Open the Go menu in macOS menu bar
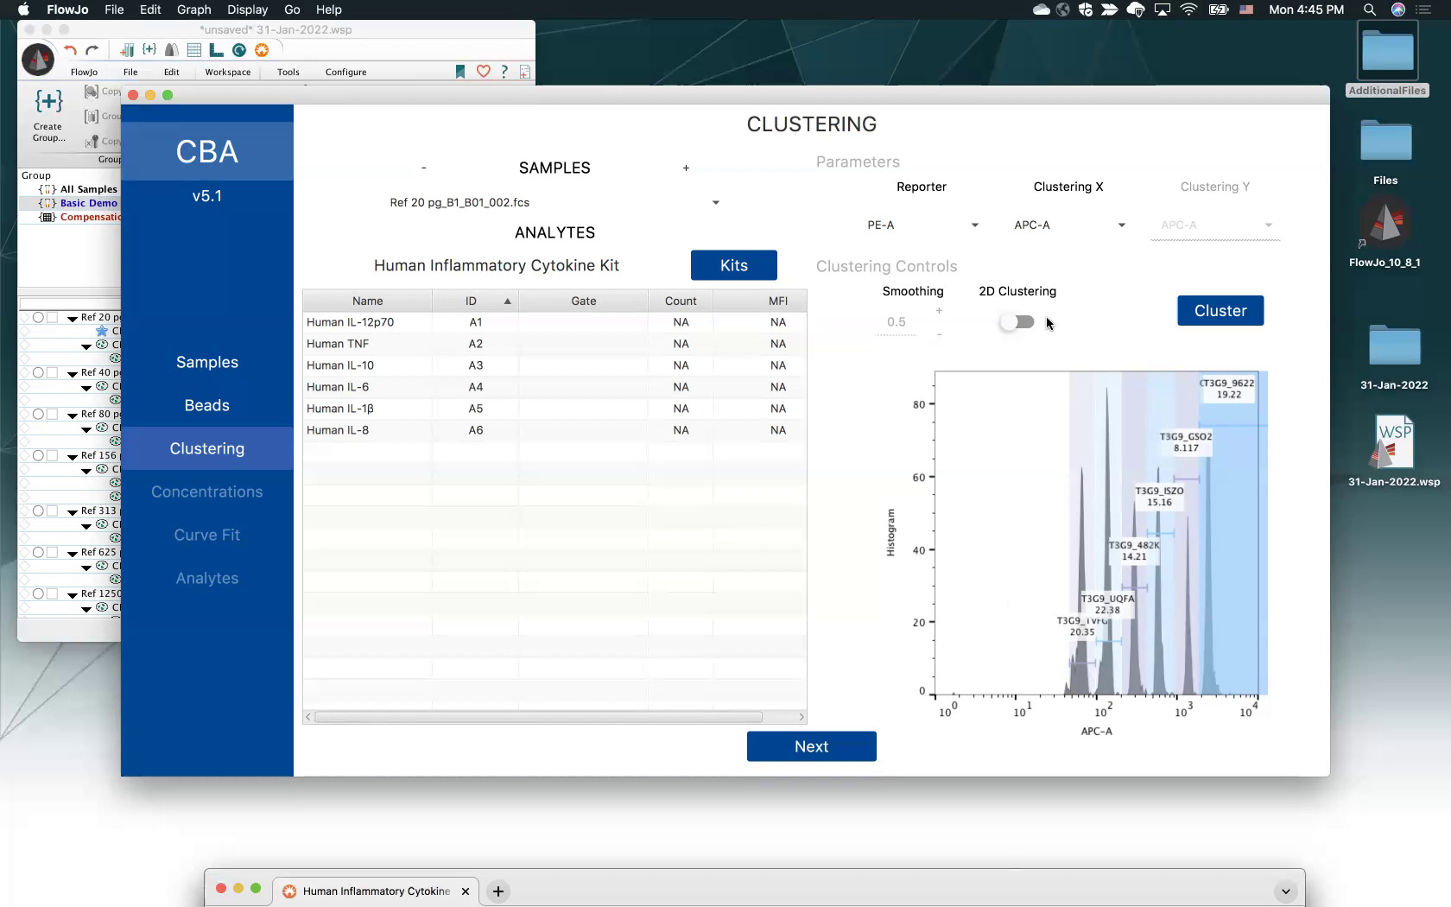The width and height of the screenshot is (1451, 907). (x=292, y=10)
